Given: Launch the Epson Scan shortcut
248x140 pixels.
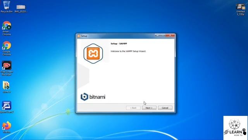Looking at the screenshot, I should (x=7, y=107).
